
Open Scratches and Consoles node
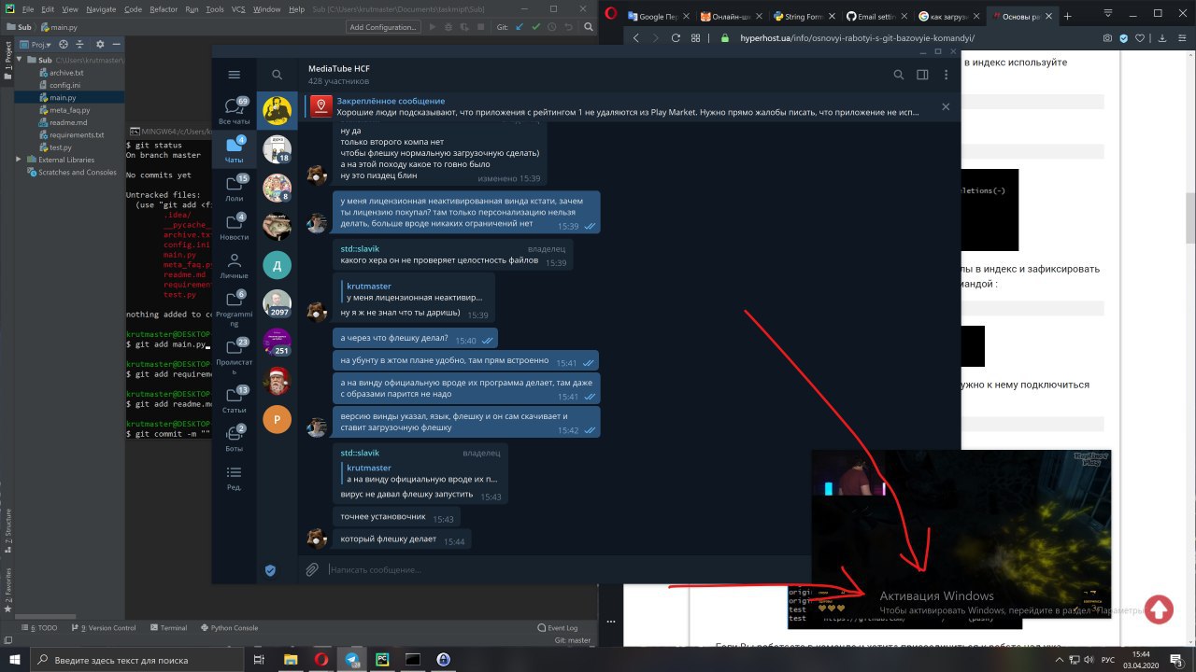click(71, 172)
